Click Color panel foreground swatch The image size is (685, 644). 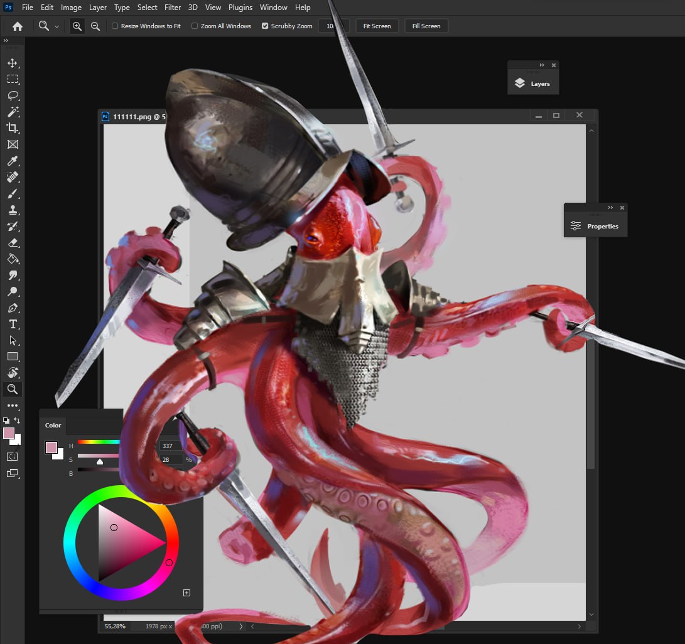[51, 447]
